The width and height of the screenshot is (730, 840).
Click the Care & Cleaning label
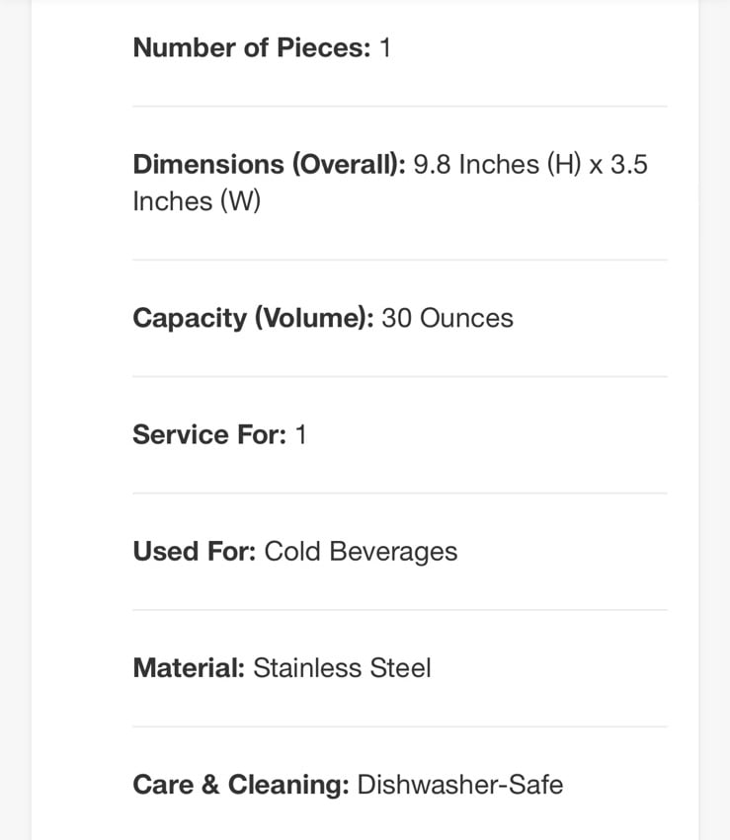pos(241,785)
